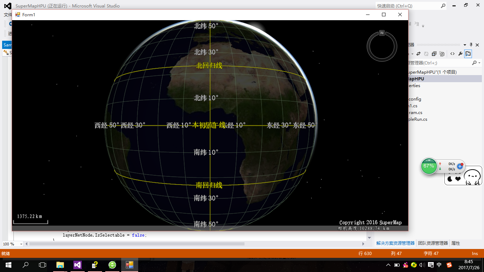Screen dimensions: 484x272
Task: Toggle auto-hide pin on Solution Explorer panel
Action: 471,45
